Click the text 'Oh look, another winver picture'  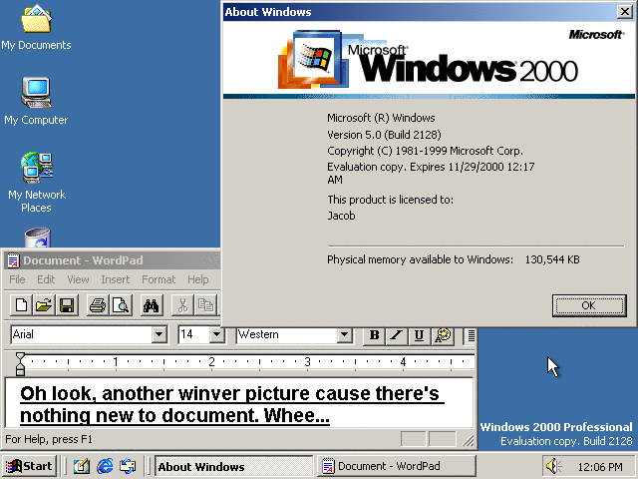tap(166, 394)
